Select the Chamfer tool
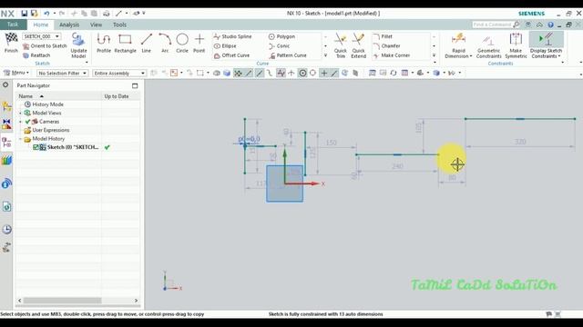Viewport: 583px width, 327px height. (x=386, y=46)
